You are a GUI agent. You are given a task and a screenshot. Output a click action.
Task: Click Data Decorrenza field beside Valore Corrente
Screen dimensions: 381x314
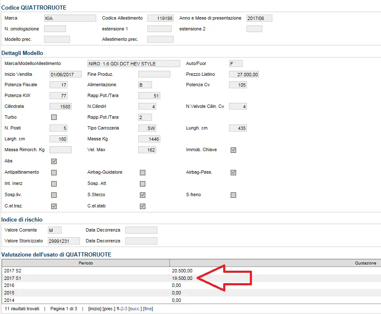(x=142, y=230)
